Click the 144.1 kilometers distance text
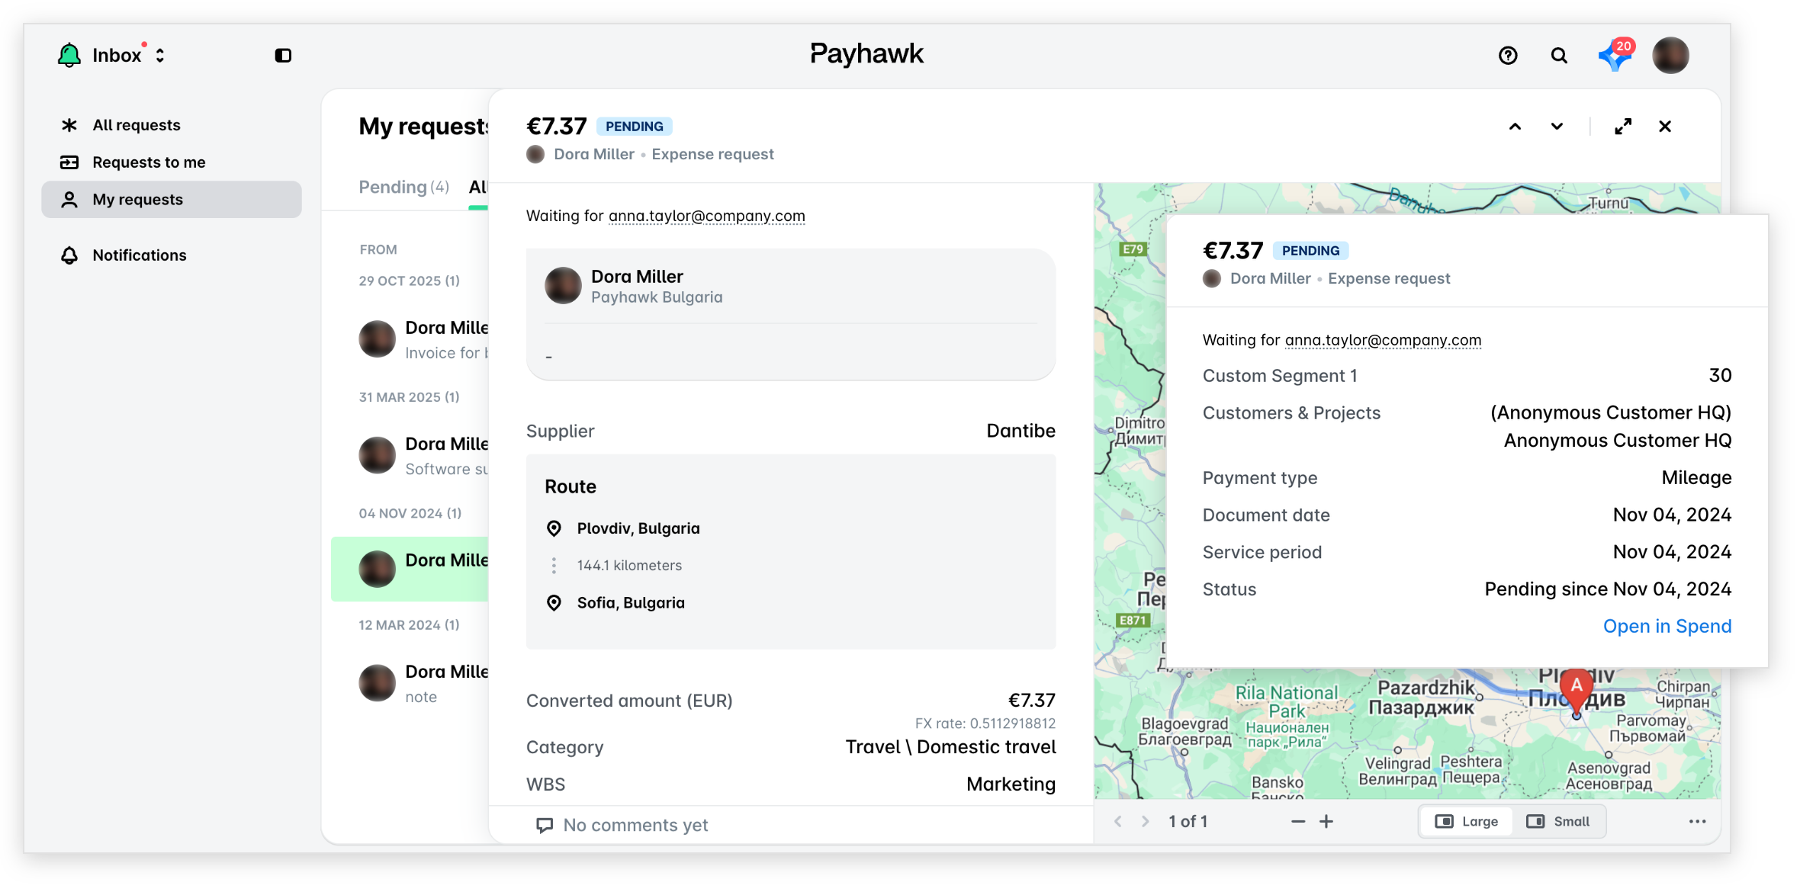The width and height of the screenshot is (1800, 892). click(x=629, y=566)
